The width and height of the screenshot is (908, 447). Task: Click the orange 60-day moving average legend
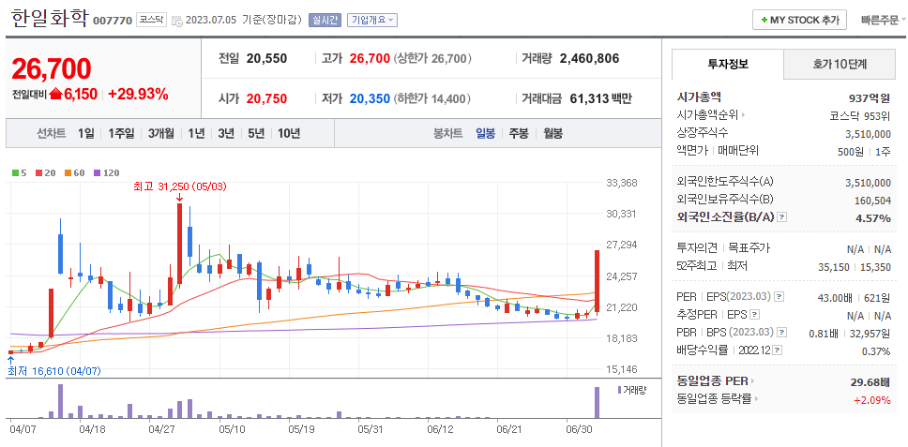click(73, 172)
